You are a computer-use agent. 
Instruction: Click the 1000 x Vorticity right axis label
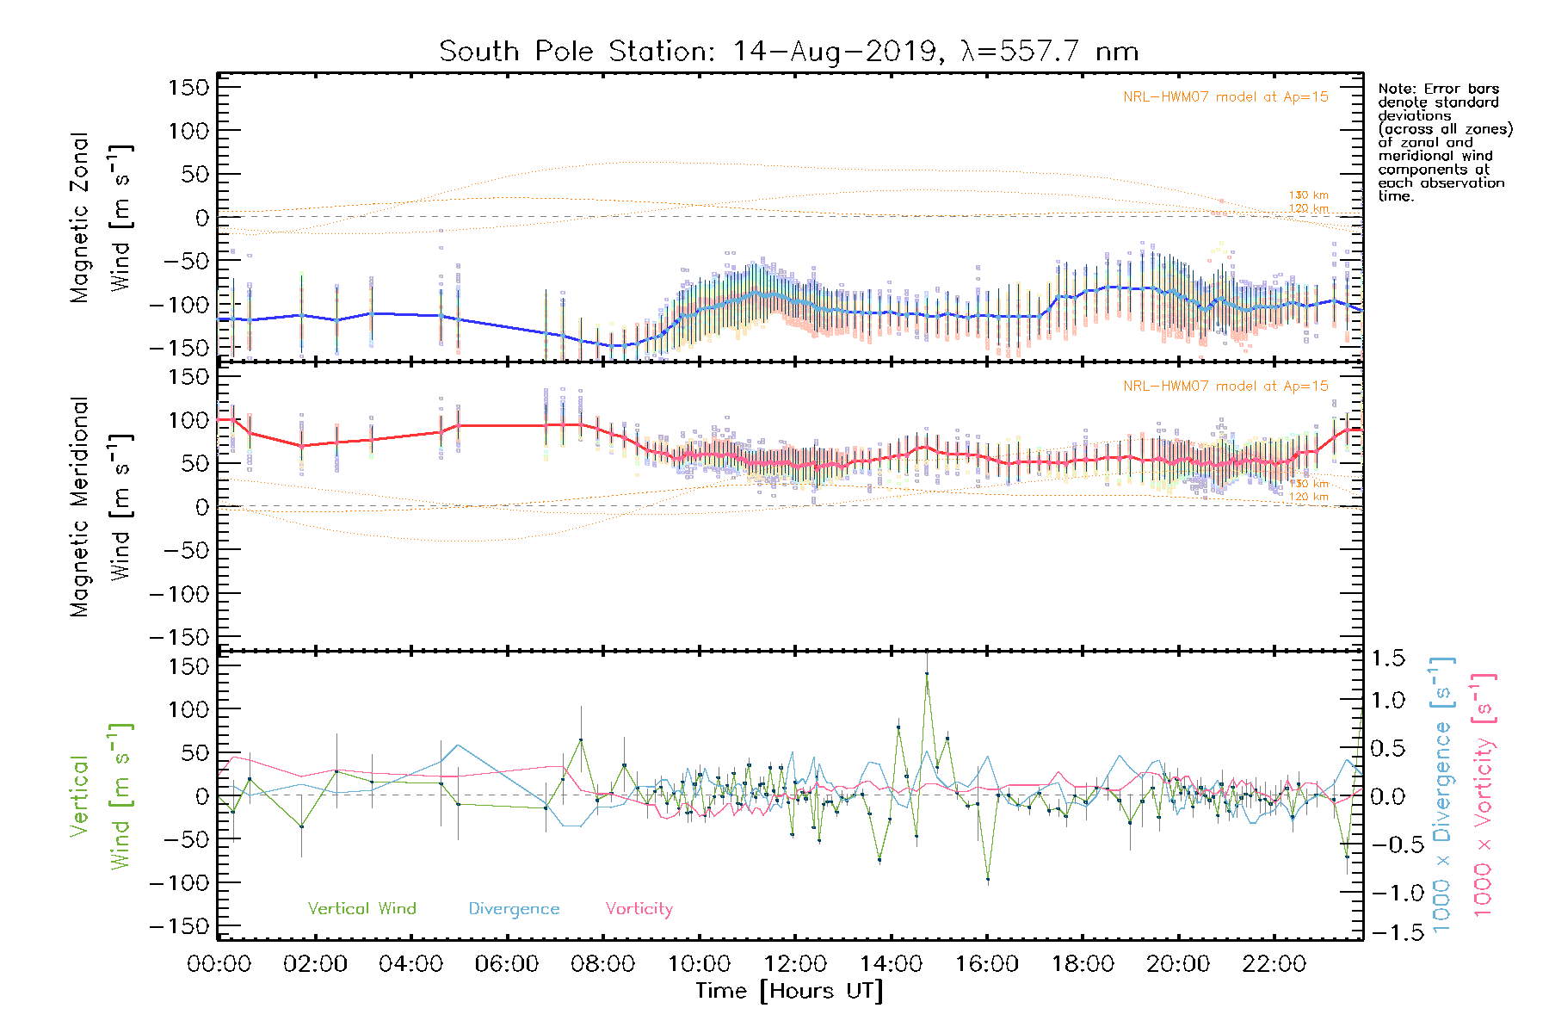(1483, 795)
